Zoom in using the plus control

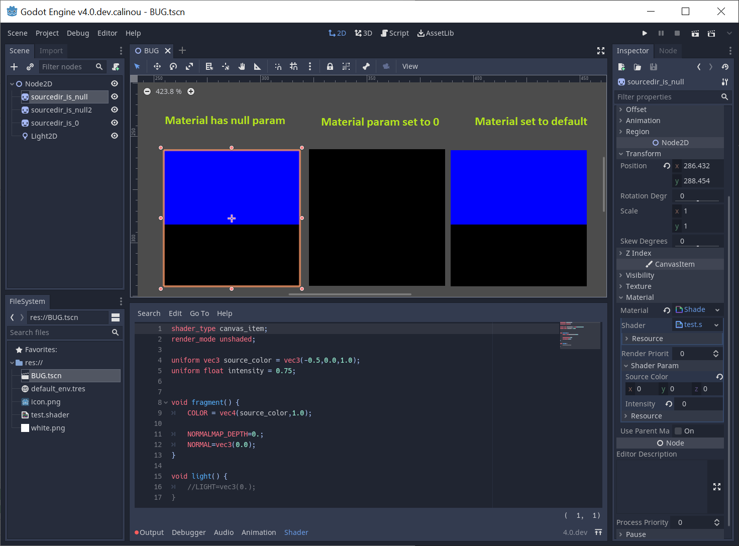coord(191,91)
